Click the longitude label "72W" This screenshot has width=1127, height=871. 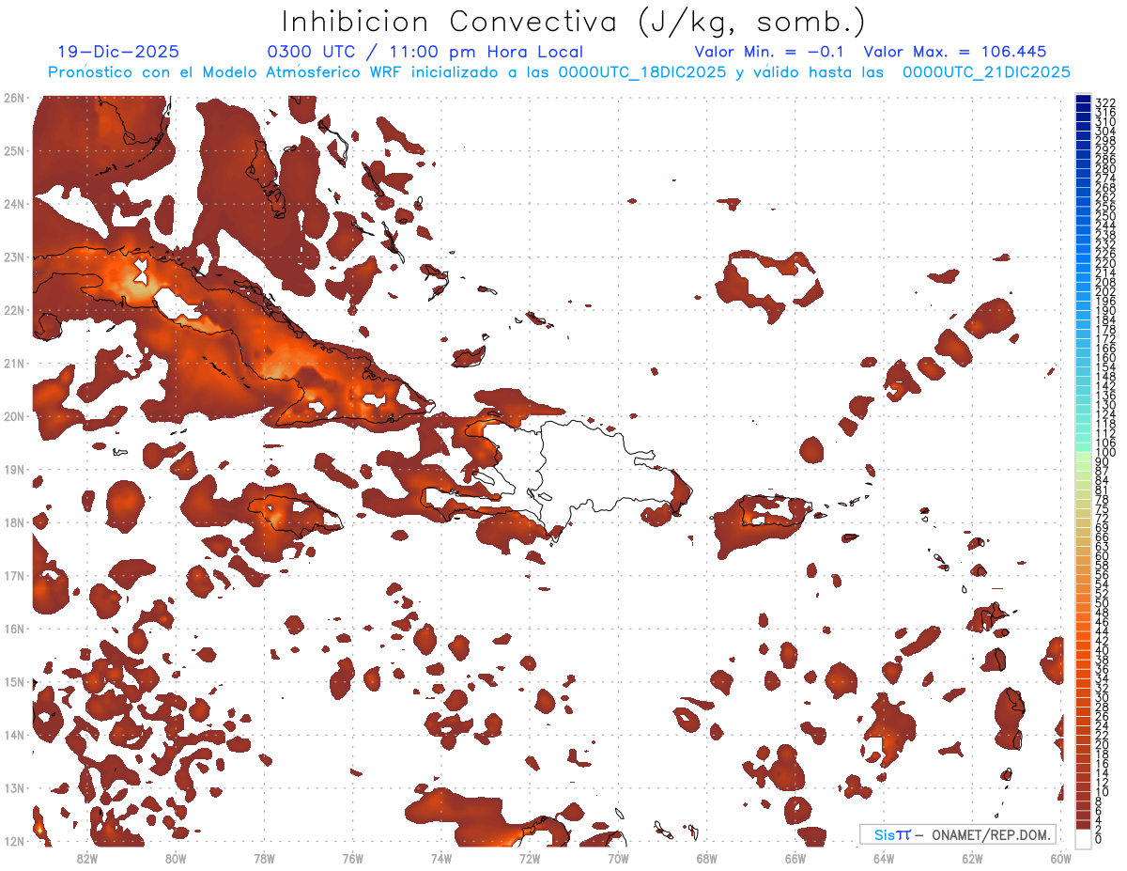[x=530, y=857]
